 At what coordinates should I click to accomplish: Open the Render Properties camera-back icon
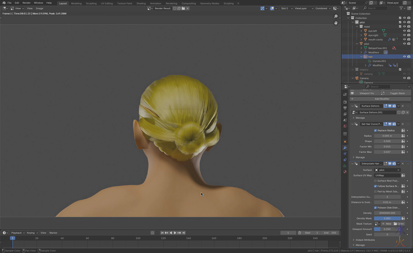[x=345, y=102]
